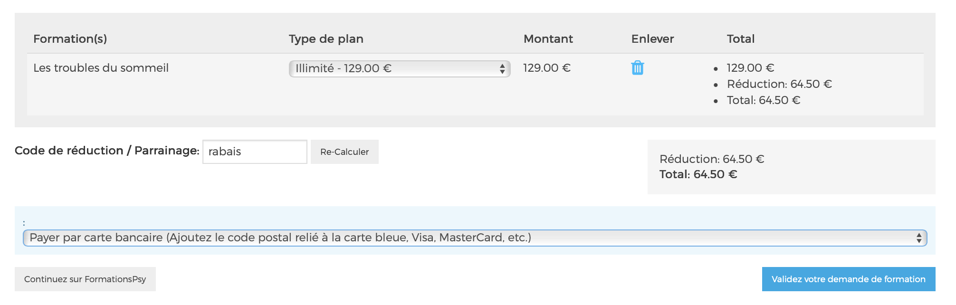
Task: Click the 129.00 € value under Montant
Action: pyautogui.click(x=546, y=68)
